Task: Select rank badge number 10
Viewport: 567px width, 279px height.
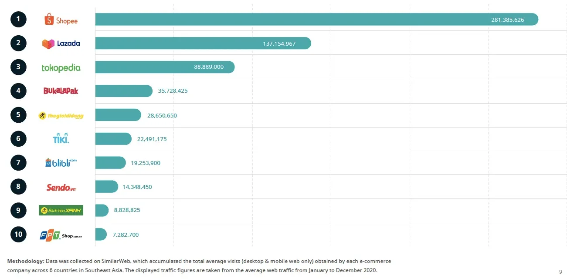Action: pyautogui.click(x=18, y=235)
